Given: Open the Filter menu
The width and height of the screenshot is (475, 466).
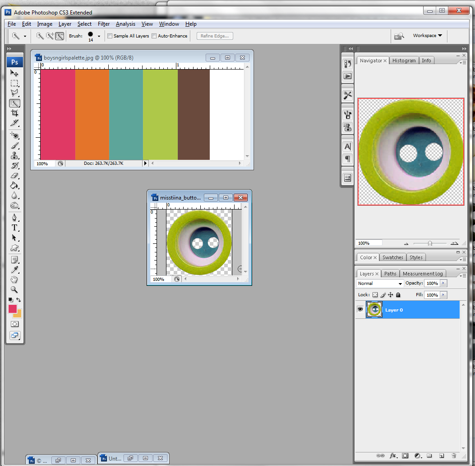Looking at the screenshot, I should click(104, 24).
